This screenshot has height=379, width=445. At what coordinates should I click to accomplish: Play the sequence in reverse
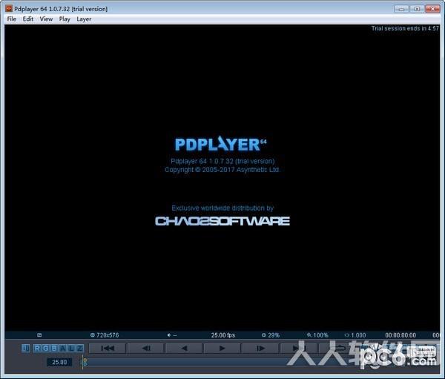[184, 348]
